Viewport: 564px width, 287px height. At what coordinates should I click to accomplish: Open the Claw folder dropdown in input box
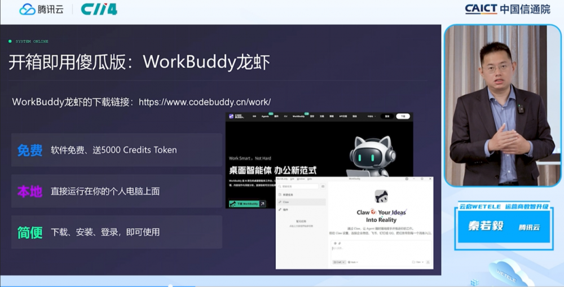click(x=417, y=262)
